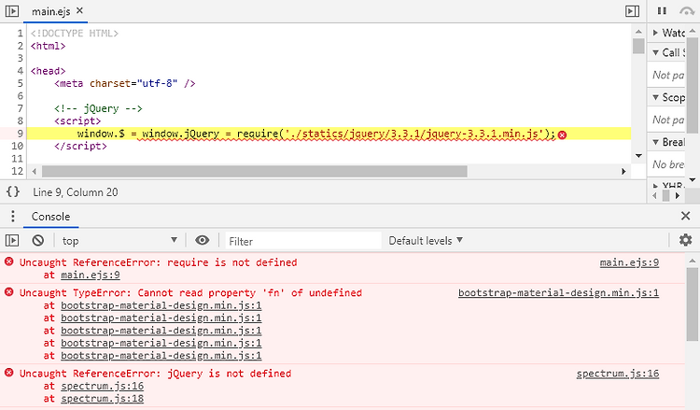The height and width of the screenshot is (410, 700).
Task: Click error icon beside 'Cannot read property'
Action: click(x=9, y=292)
